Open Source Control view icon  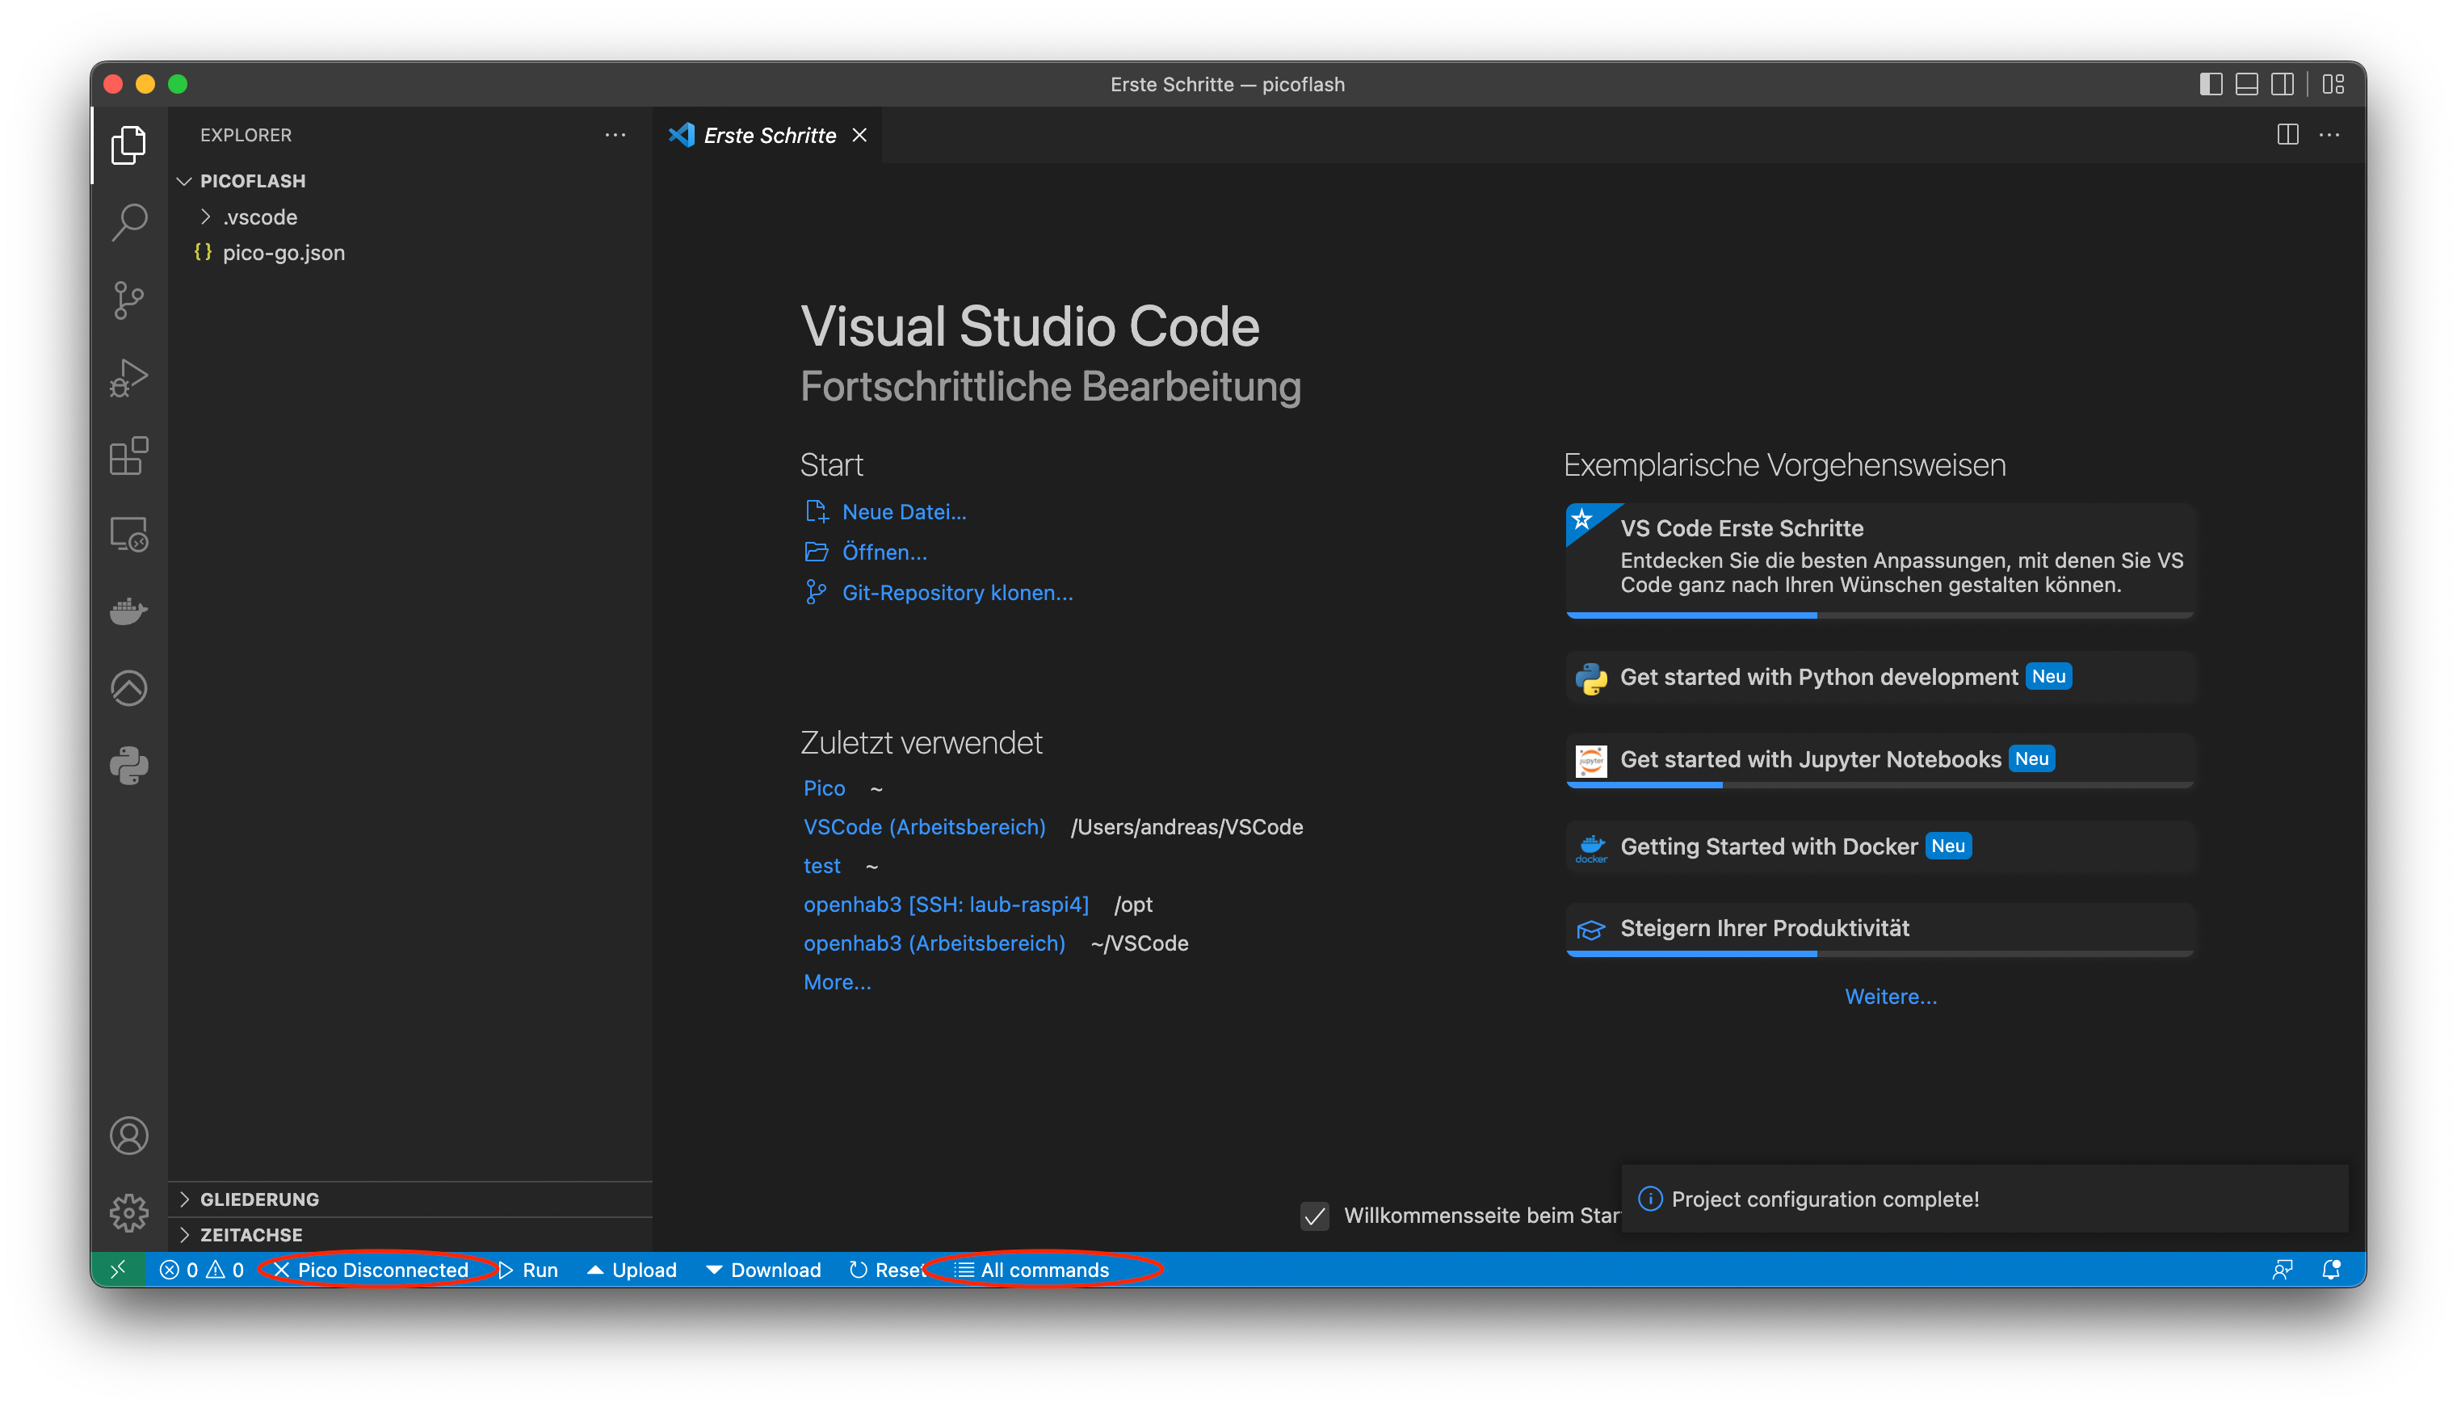(128, 300)
